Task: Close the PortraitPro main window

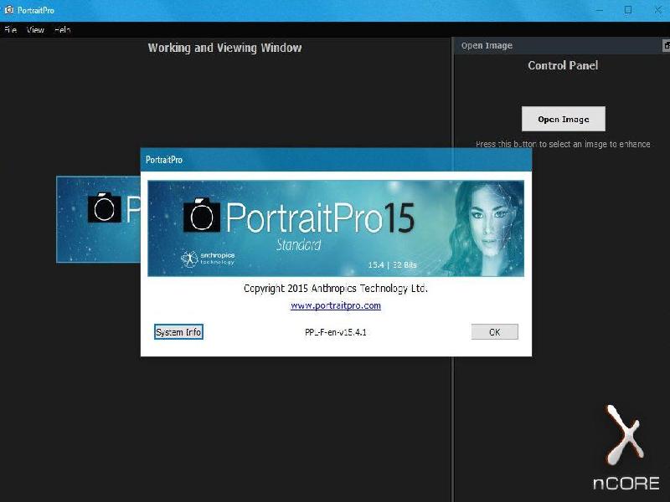Action: pyautogui.click(x=657, y=10)
